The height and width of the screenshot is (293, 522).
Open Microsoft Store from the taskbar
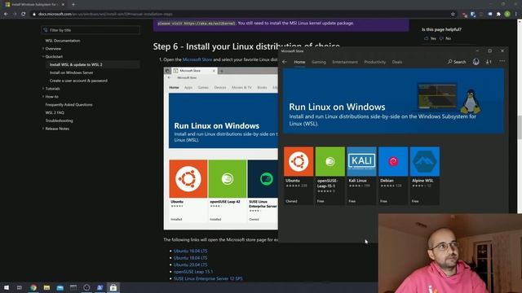[113, 287]
